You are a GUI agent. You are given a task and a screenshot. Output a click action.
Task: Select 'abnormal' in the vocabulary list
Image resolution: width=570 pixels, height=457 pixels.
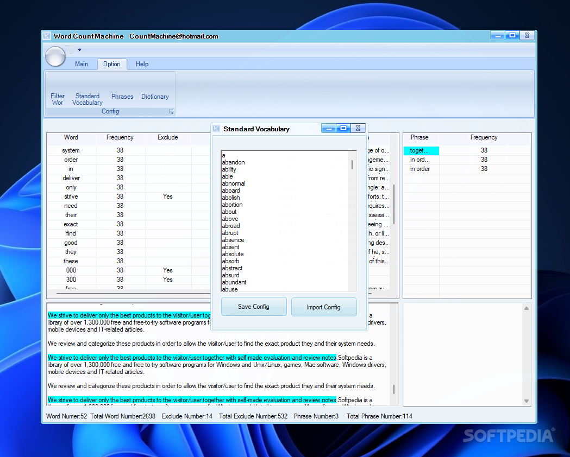[234, 183]
